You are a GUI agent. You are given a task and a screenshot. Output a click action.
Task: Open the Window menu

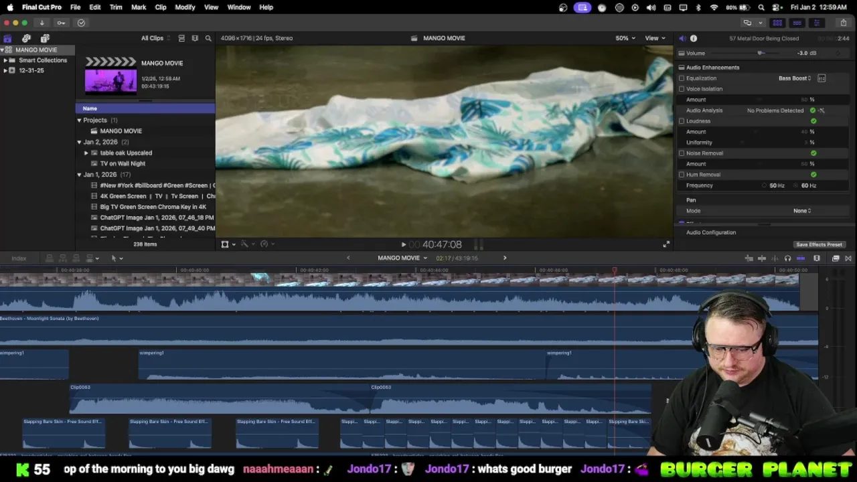239,7
